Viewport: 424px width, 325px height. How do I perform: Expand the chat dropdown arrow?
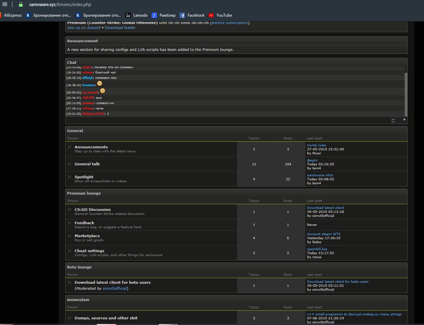point(404,120)
